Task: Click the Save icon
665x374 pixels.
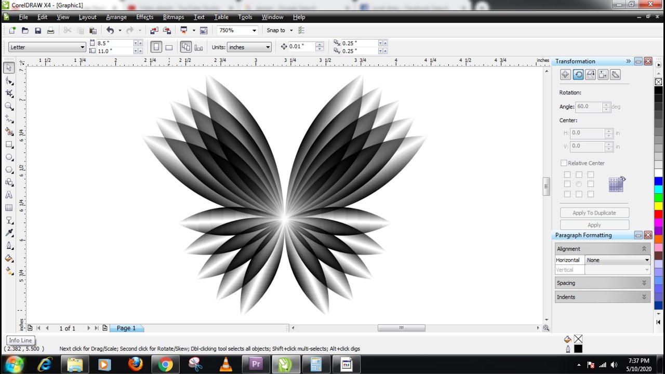Action: coord(38,30)
